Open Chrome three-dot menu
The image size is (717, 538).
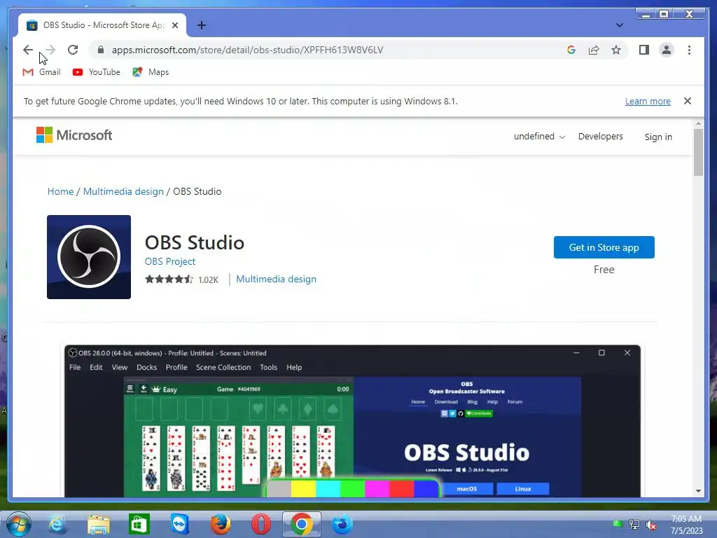(x=689, y=50)
